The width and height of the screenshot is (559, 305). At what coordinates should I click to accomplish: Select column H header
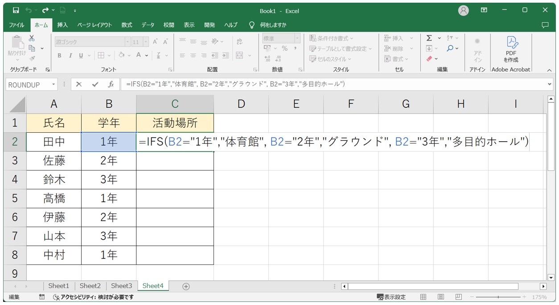click(x=461, y=104)
